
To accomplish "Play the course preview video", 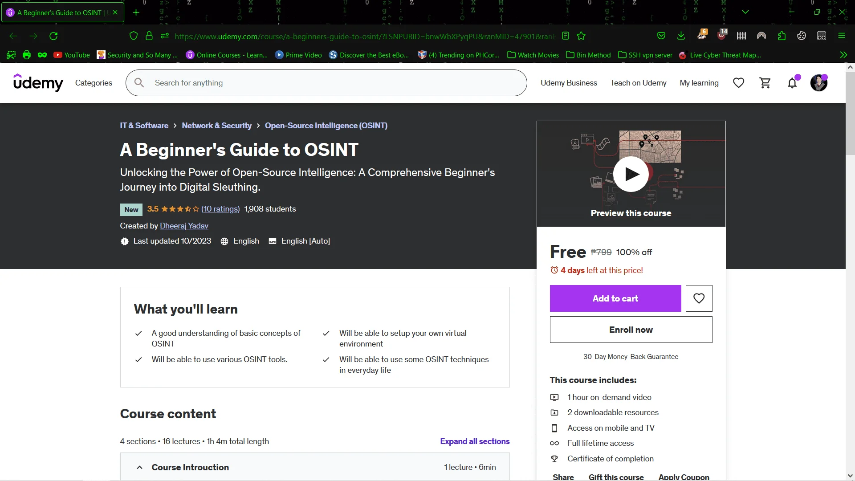I will click(x=631, y=174).
